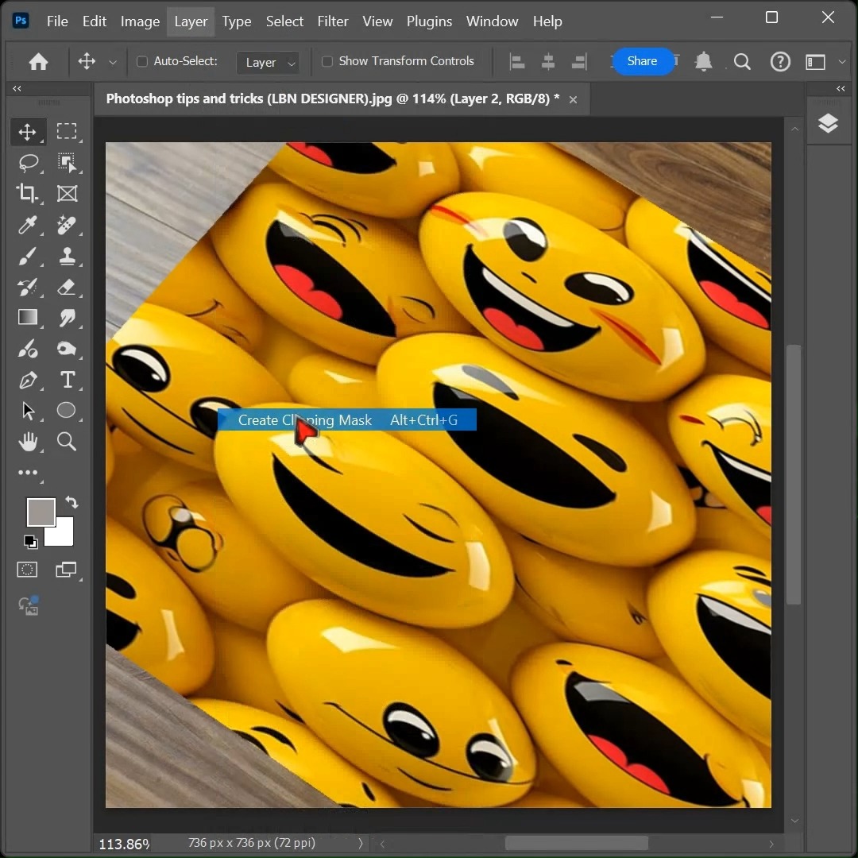Go to Photoshop Home screen
Screen dimensions: 858x858
coord(38,61)
